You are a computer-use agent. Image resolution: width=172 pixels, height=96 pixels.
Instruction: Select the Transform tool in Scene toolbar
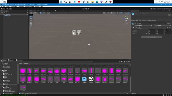pyautogui.click(x=31, y=26)
